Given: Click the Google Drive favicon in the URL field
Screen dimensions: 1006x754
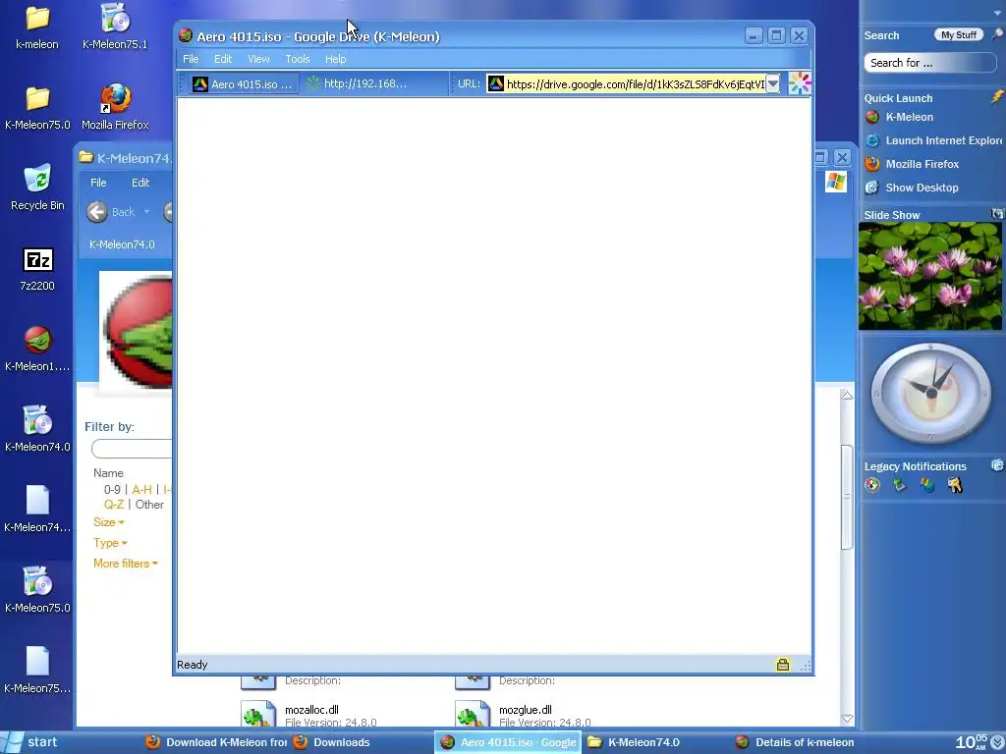Looking at the screenshot, I should (x=496, y=84).
